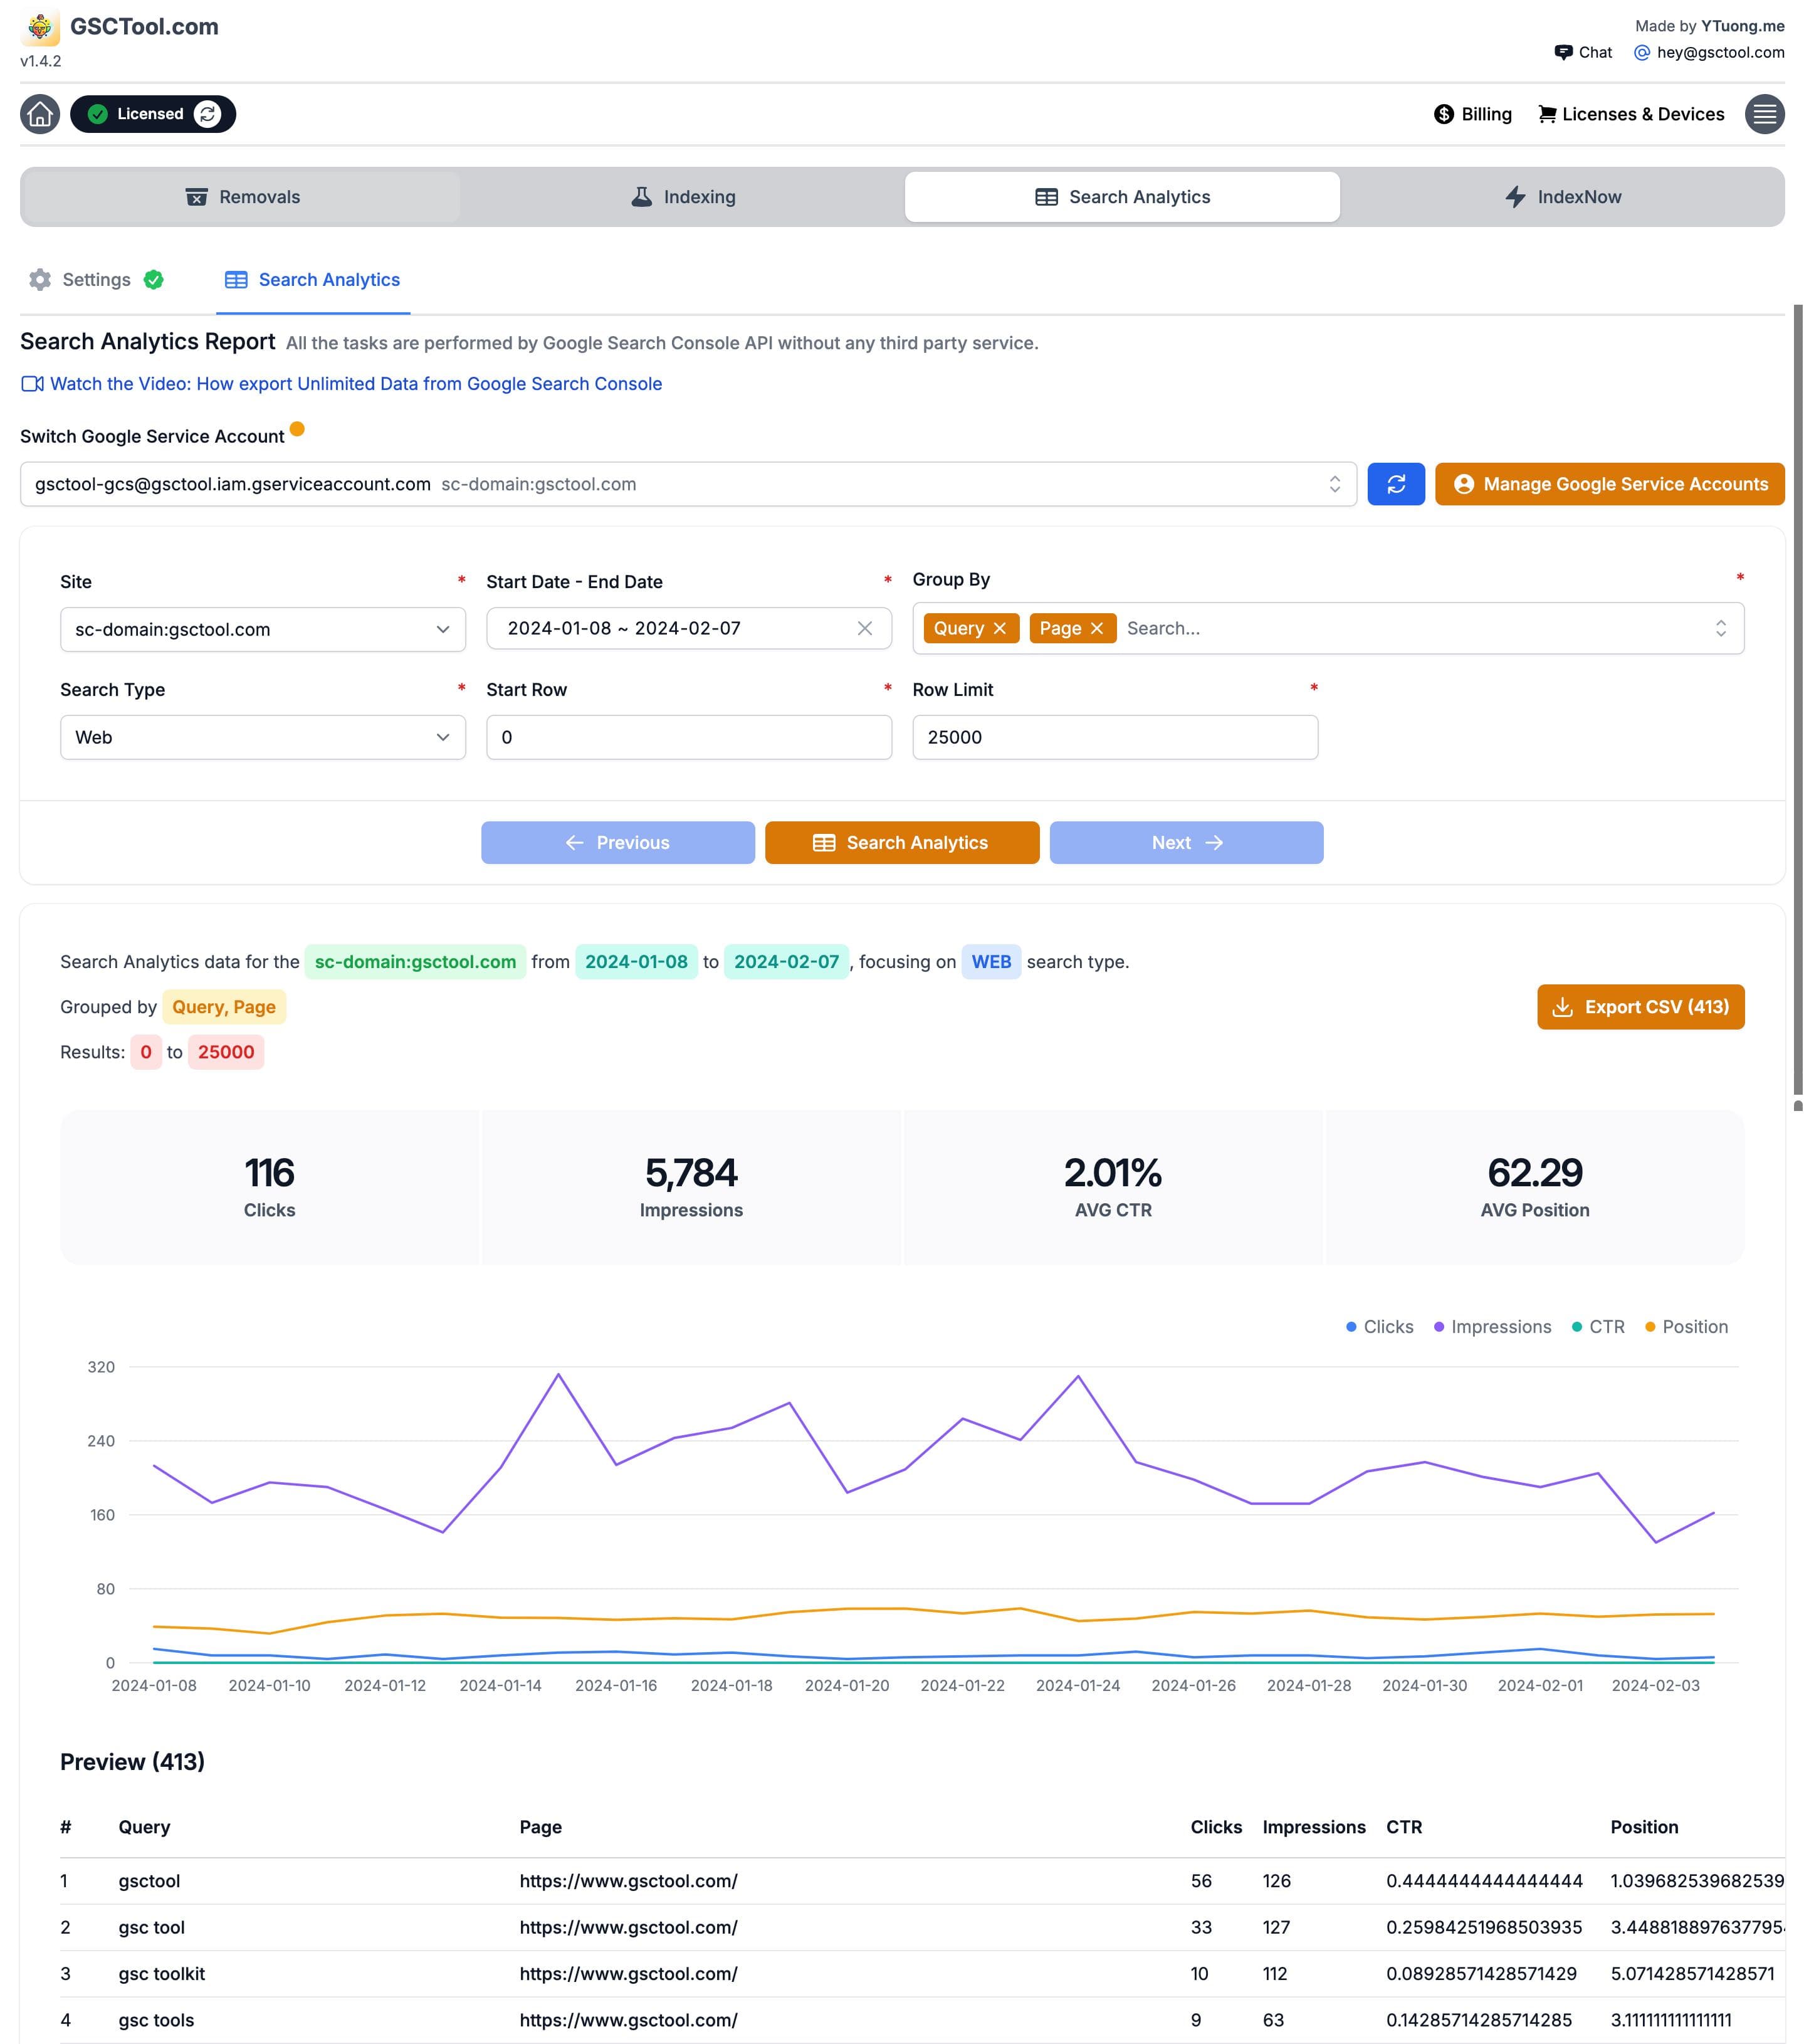Click the Start Row input

tap(689, 737)
